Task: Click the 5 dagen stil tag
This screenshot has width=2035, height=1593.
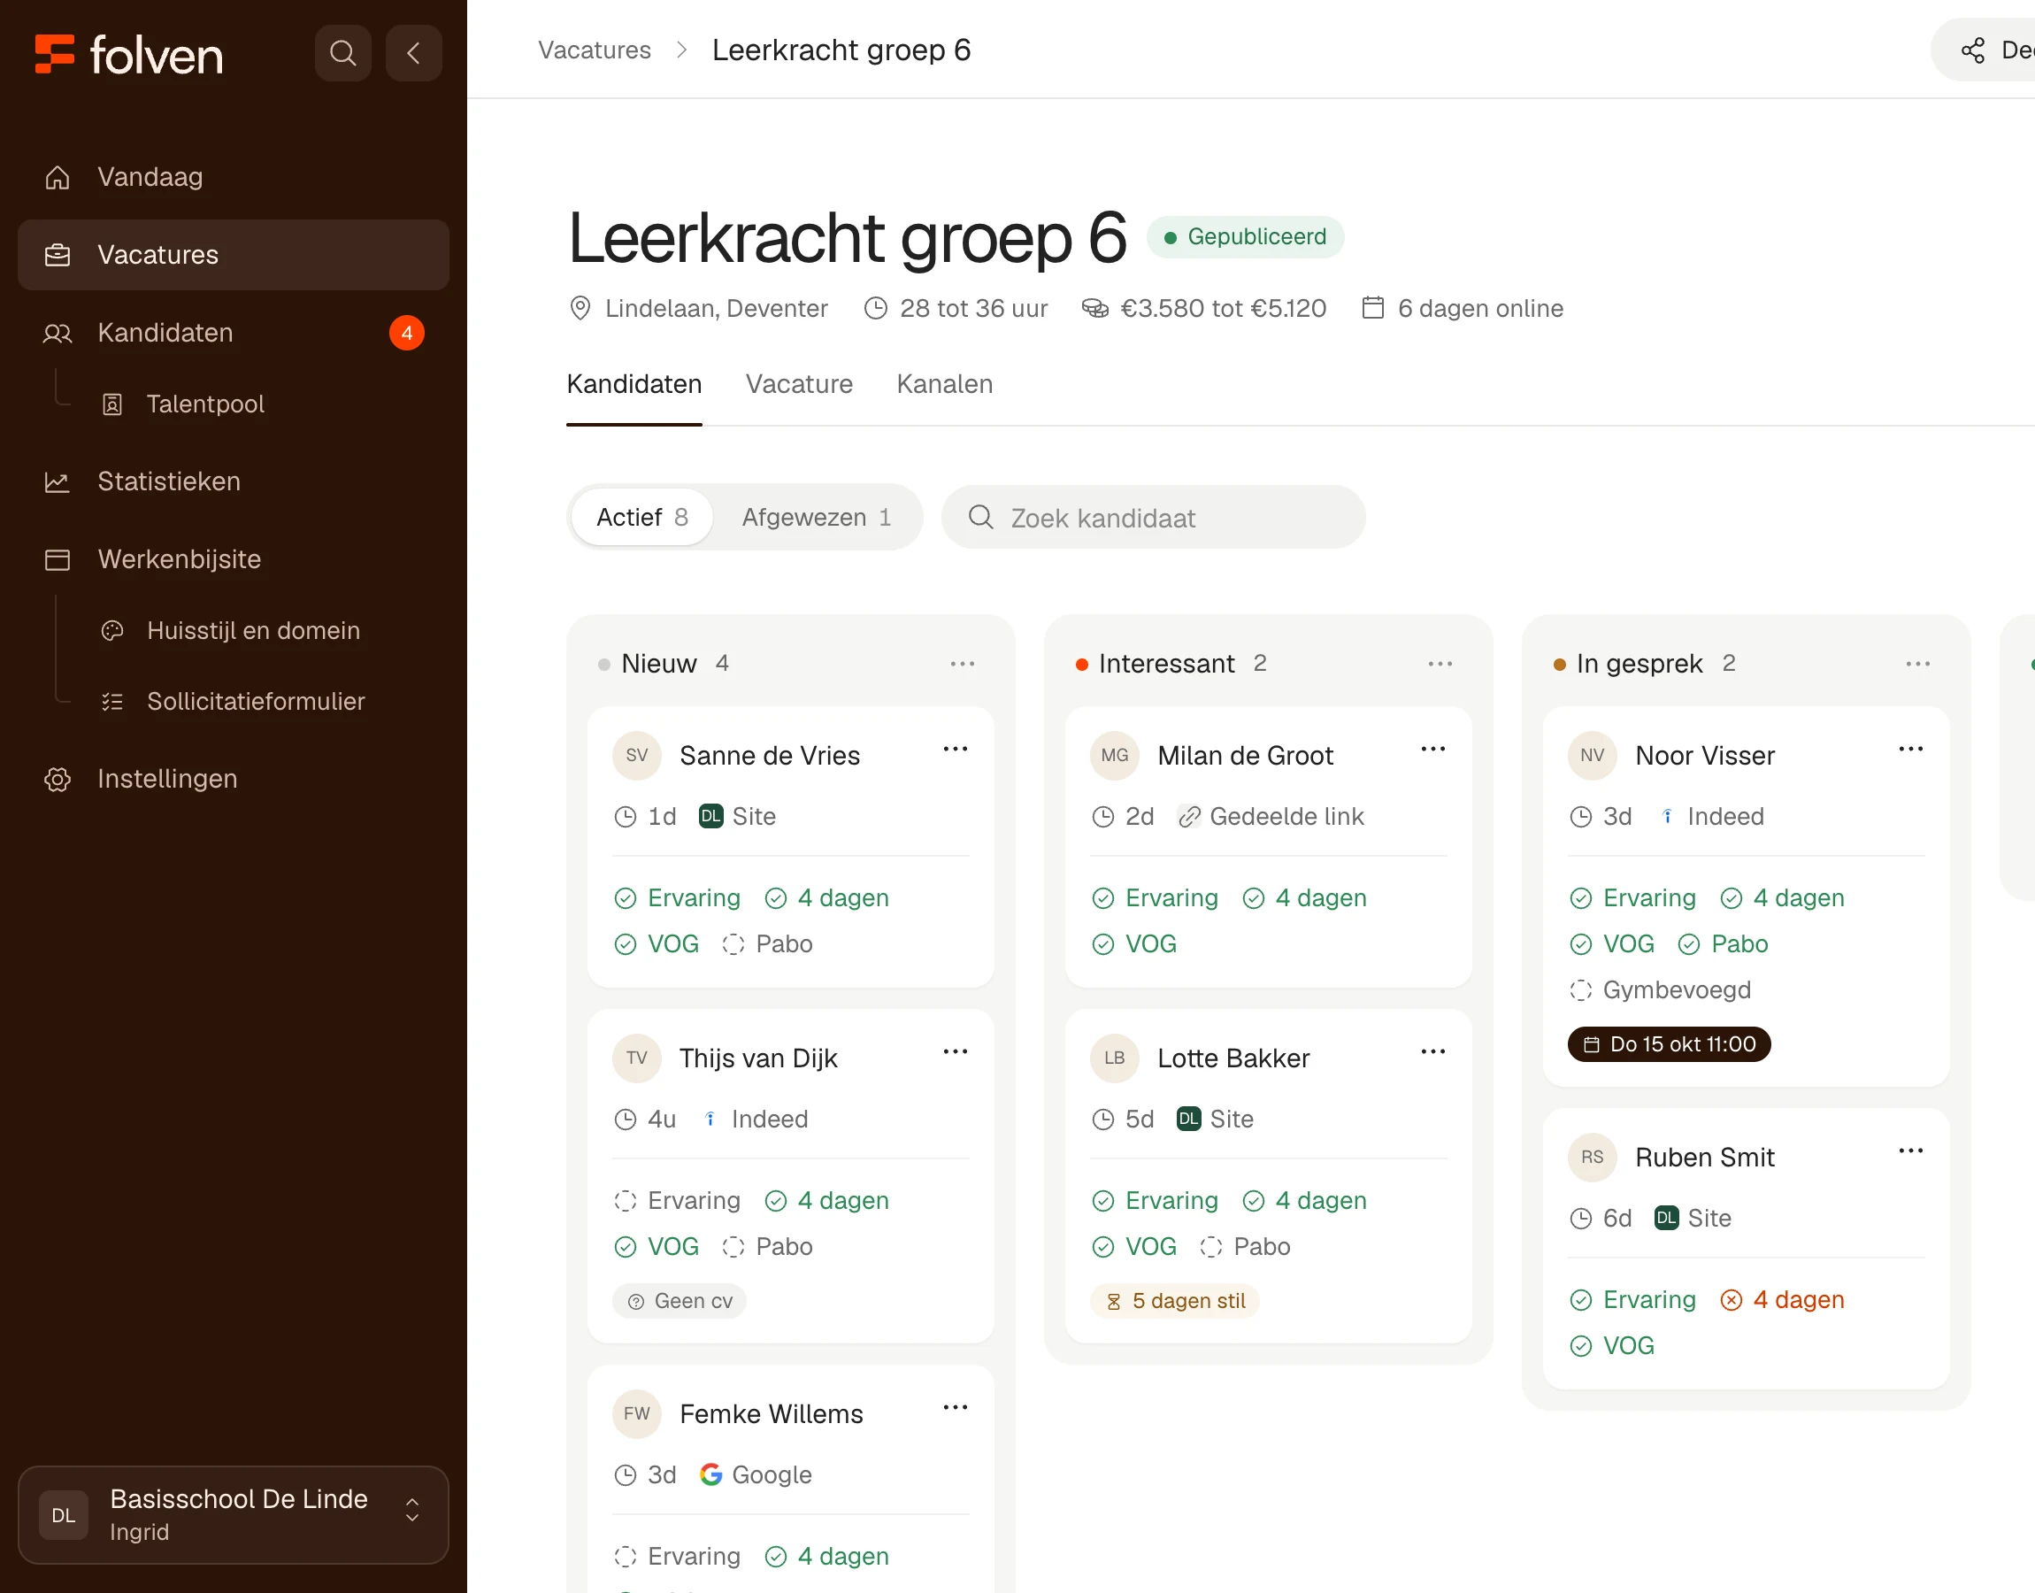Action: (1173, 1301)
